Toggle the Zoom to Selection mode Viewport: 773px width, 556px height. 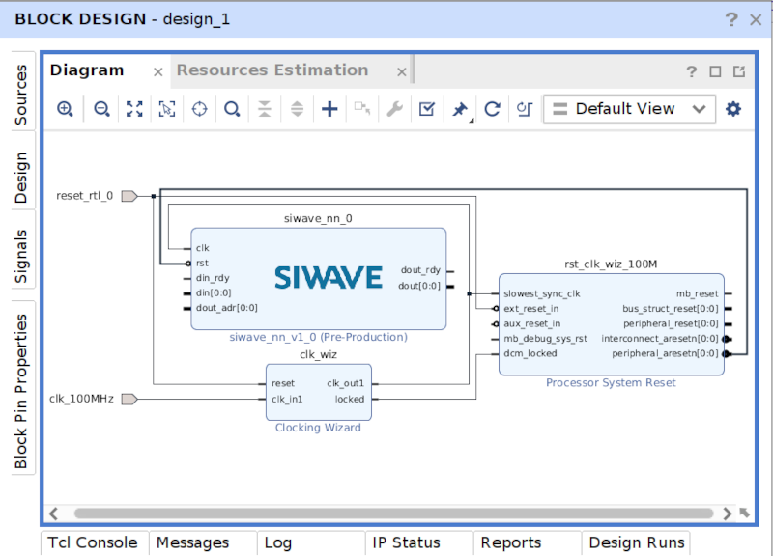point(166,108)
